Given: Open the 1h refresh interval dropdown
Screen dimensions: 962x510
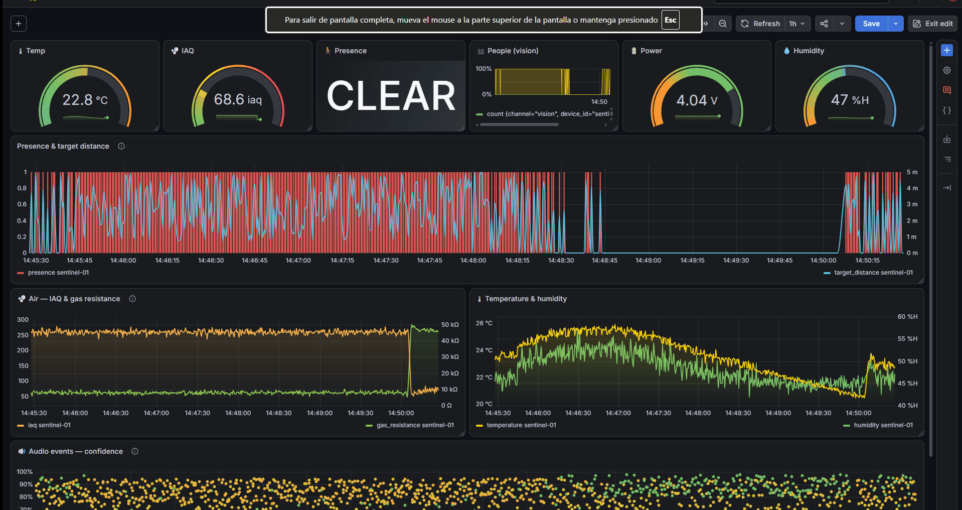Looking at the screenshot, I should [x=797, y=24].
